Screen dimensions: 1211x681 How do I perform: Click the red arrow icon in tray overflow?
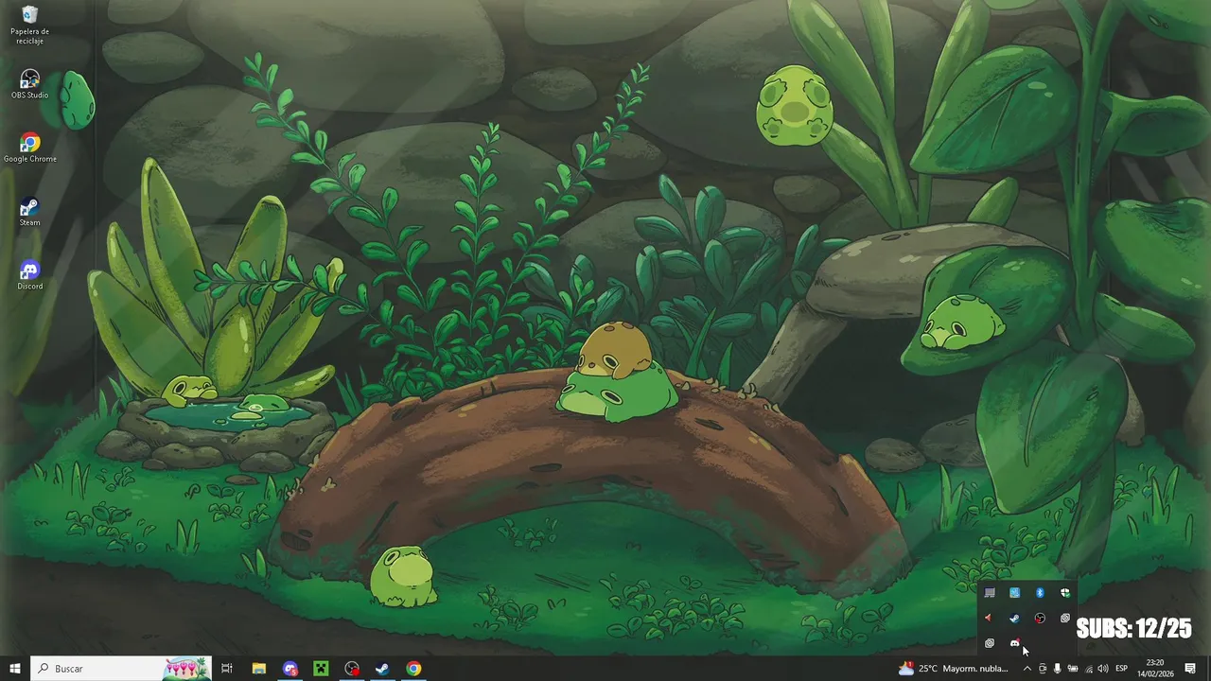point(989,619)
